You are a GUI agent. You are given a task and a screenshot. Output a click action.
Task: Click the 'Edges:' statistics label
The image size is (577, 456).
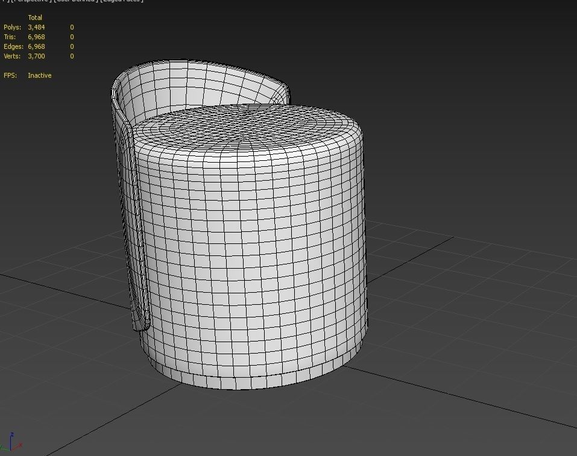pos(14,46)
